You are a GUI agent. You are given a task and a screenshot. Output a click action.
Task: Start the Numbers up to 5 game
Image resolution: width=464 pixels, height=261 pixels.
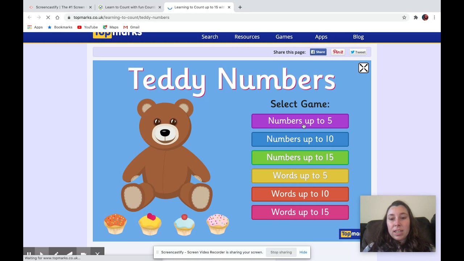point(300,121)
